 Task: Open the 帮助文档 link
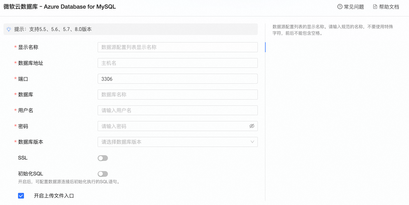(386, 7)
